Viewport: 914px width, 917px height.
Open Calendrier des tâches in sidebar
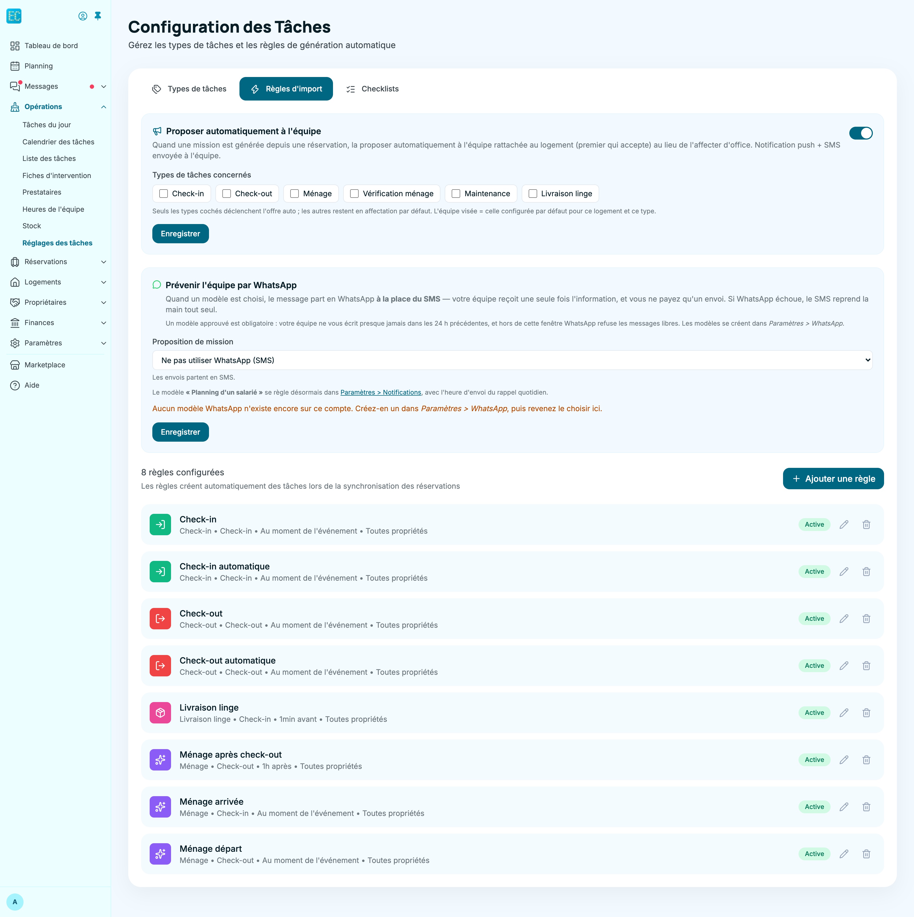click(58, 142)
